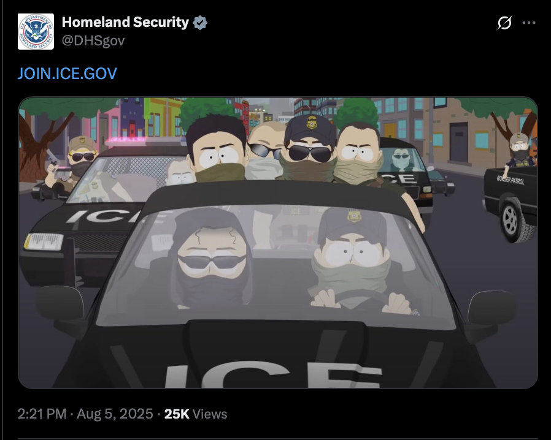The height and width of the screenshot is (440, 551).
Task: Click the Aug 5, 2025 date
Action: coord(115,414)
